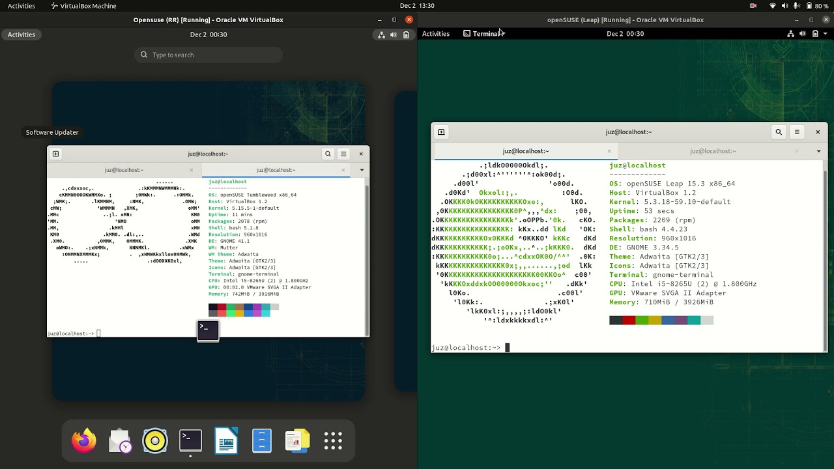
Task: Close second tab in Leap terminal
Action: 796,151
